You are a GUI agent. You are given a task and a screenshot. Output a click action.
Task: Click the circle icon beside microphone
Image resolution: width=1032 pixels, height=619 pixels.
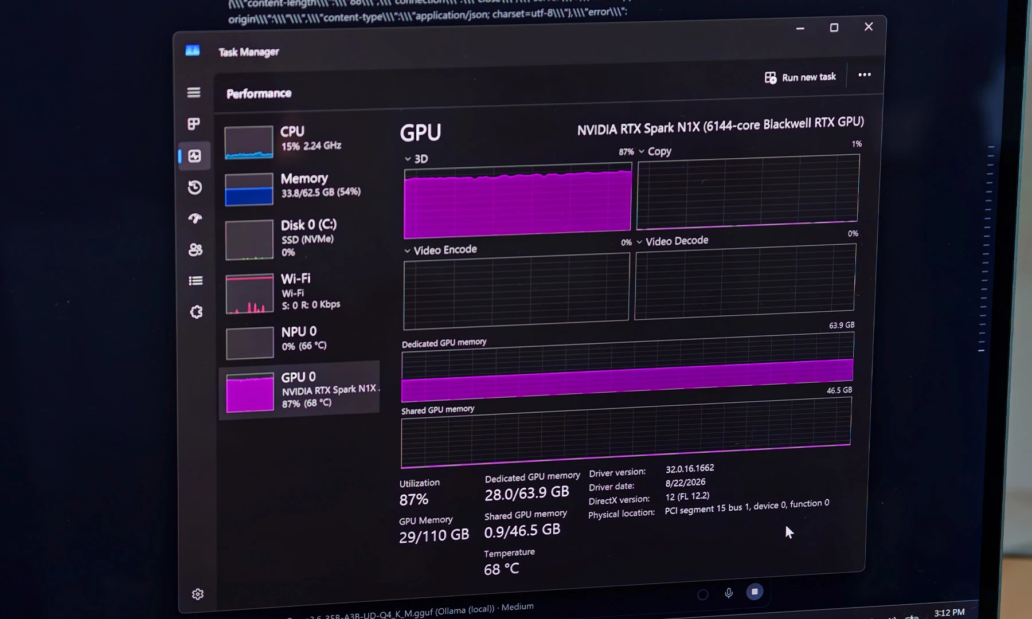coord(702,595)
